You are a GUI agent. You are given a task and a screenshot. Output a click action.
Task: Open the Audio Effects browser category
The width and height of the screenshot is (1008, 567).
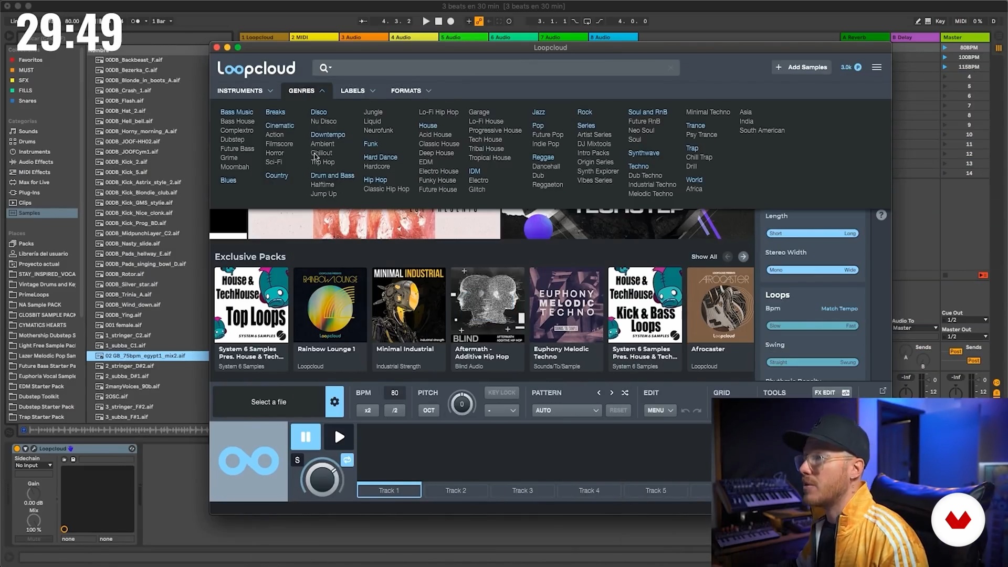(36, 162)
